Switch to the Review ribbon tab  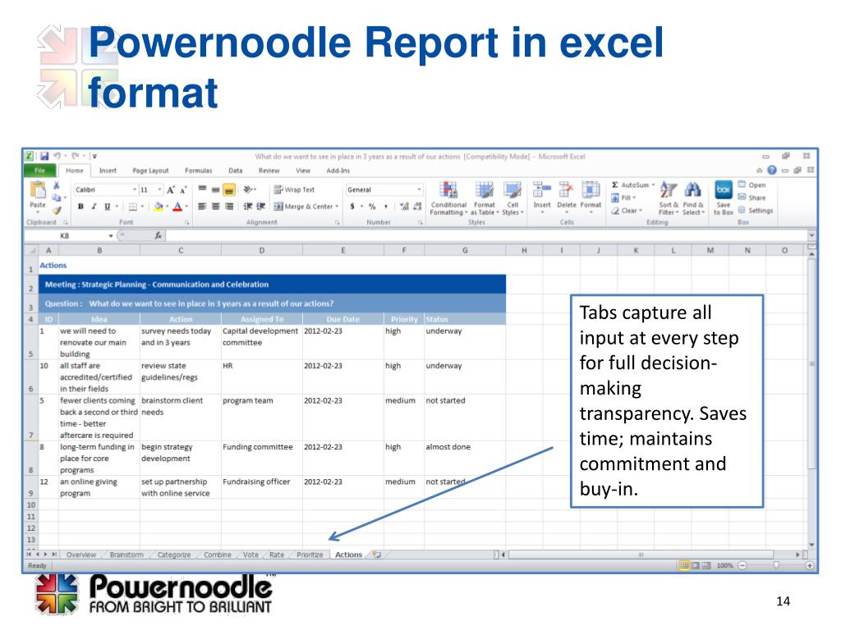point(269,171)
